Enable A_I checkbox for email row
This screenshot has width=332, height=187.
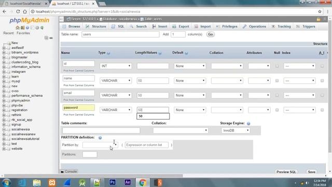pyautogui.click(x=322, y=96)
